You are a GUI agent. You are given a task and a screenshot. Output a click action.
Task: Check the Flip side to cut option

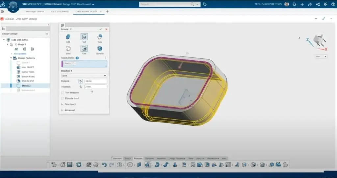(63, 98)
